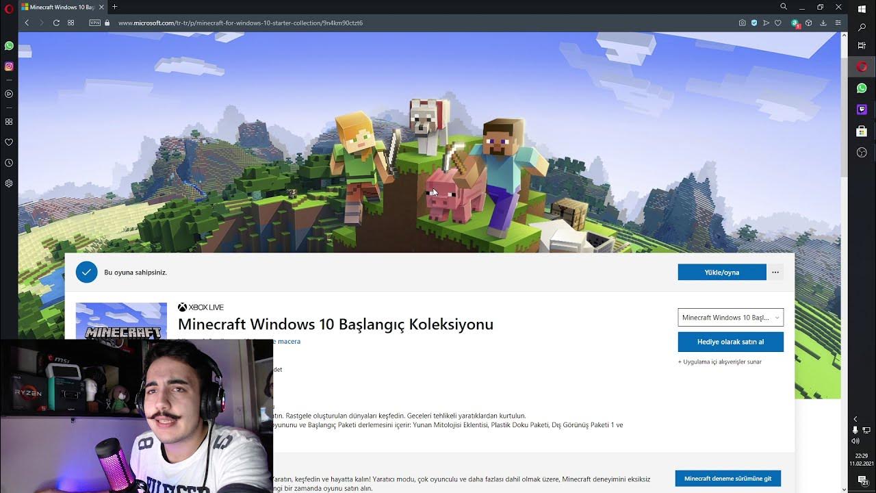Open the extensions cube icon
Image resolution: width=876 pixels, height=493 pixels.
point(808,23)
